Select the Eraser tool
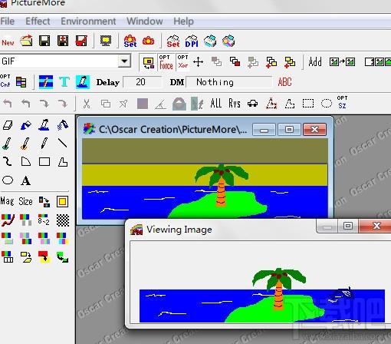 [x=8, y=125]
